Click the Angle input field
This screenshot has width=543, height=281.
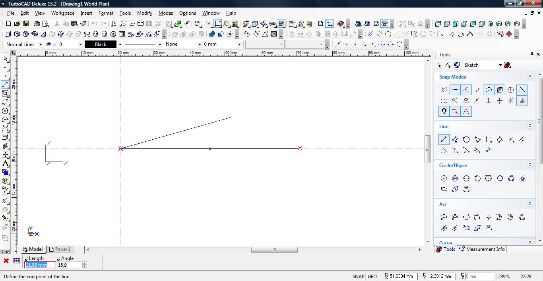[x=69, y=265]
